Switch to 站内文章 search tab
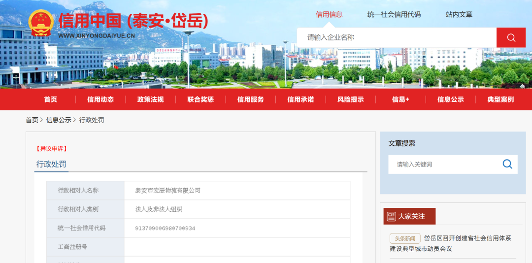532x263 pixels. [x=459, y=14]
